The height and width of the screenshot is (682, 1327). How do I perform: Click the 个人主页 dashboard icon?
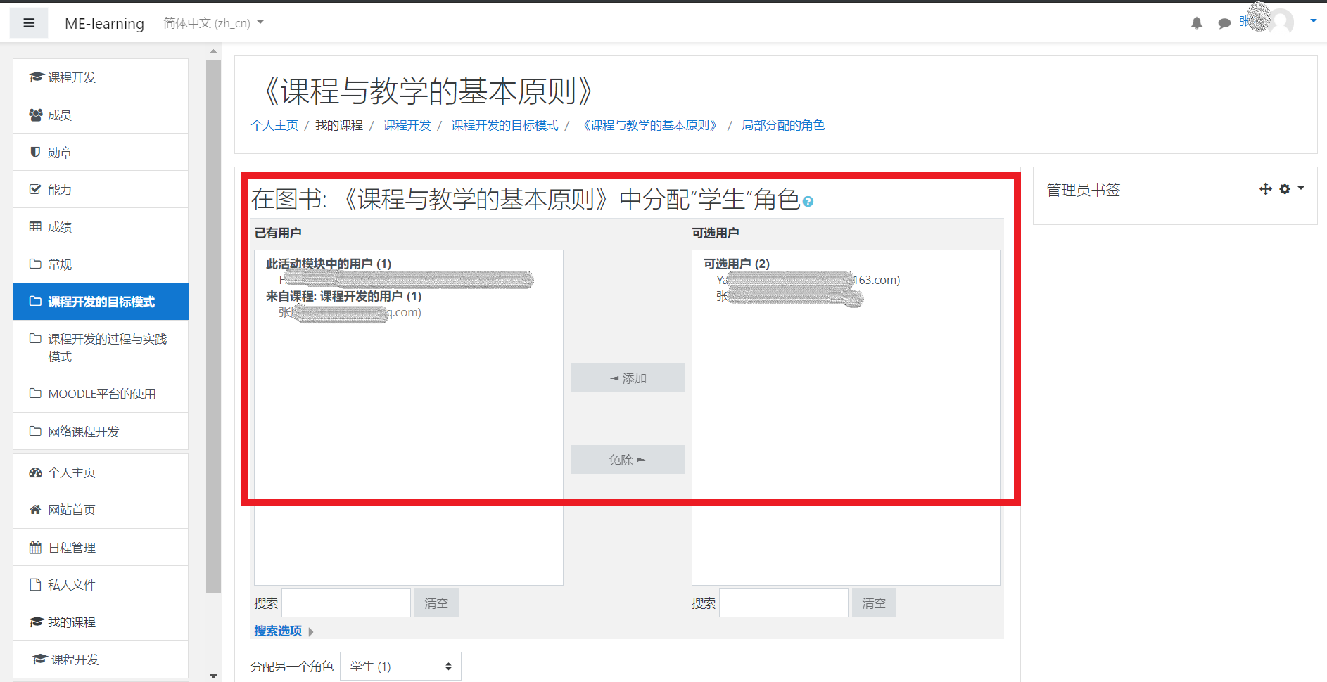coord(35,472)
